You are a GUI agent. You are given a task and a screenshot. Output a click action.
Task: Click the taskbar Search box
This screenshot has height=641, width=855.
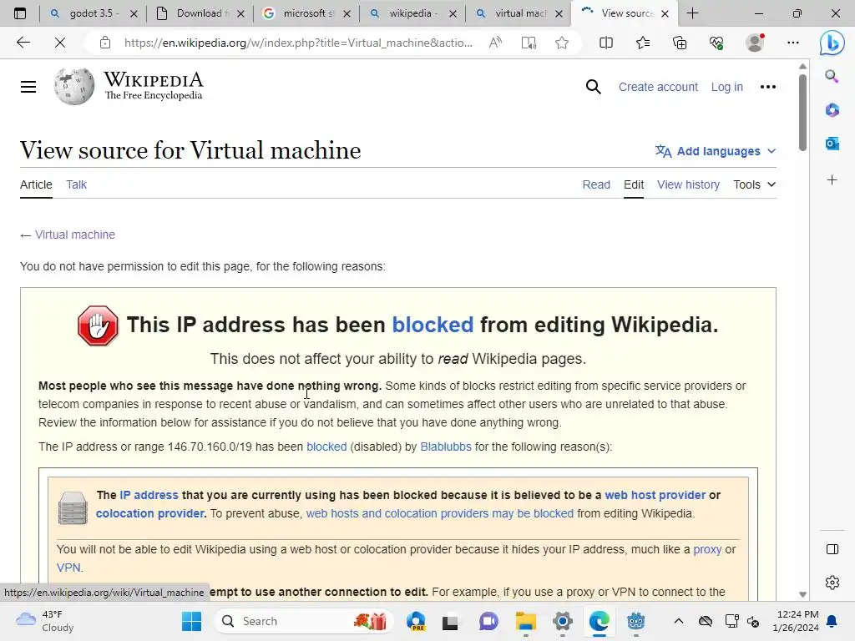pyautogui.click(x=303, y=621)
